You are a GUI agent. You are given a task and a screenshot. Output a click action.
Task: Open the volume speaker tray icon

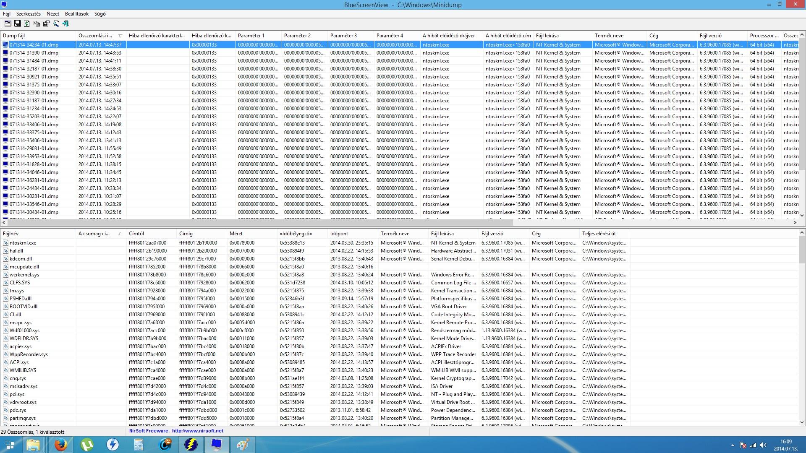click(x=763, y=445)
